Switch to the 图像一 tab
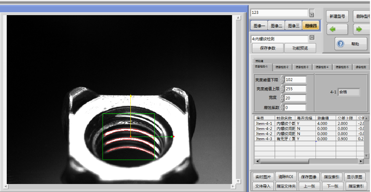 coord(259,26)
